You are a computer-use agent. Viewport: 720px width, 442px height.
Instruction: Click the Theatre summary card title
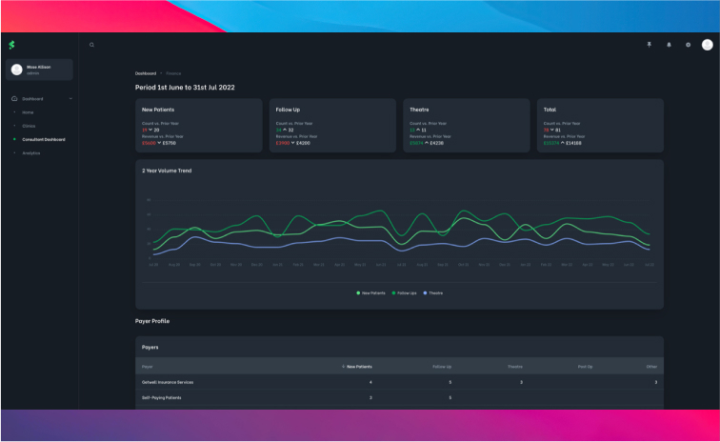(419, 110)
